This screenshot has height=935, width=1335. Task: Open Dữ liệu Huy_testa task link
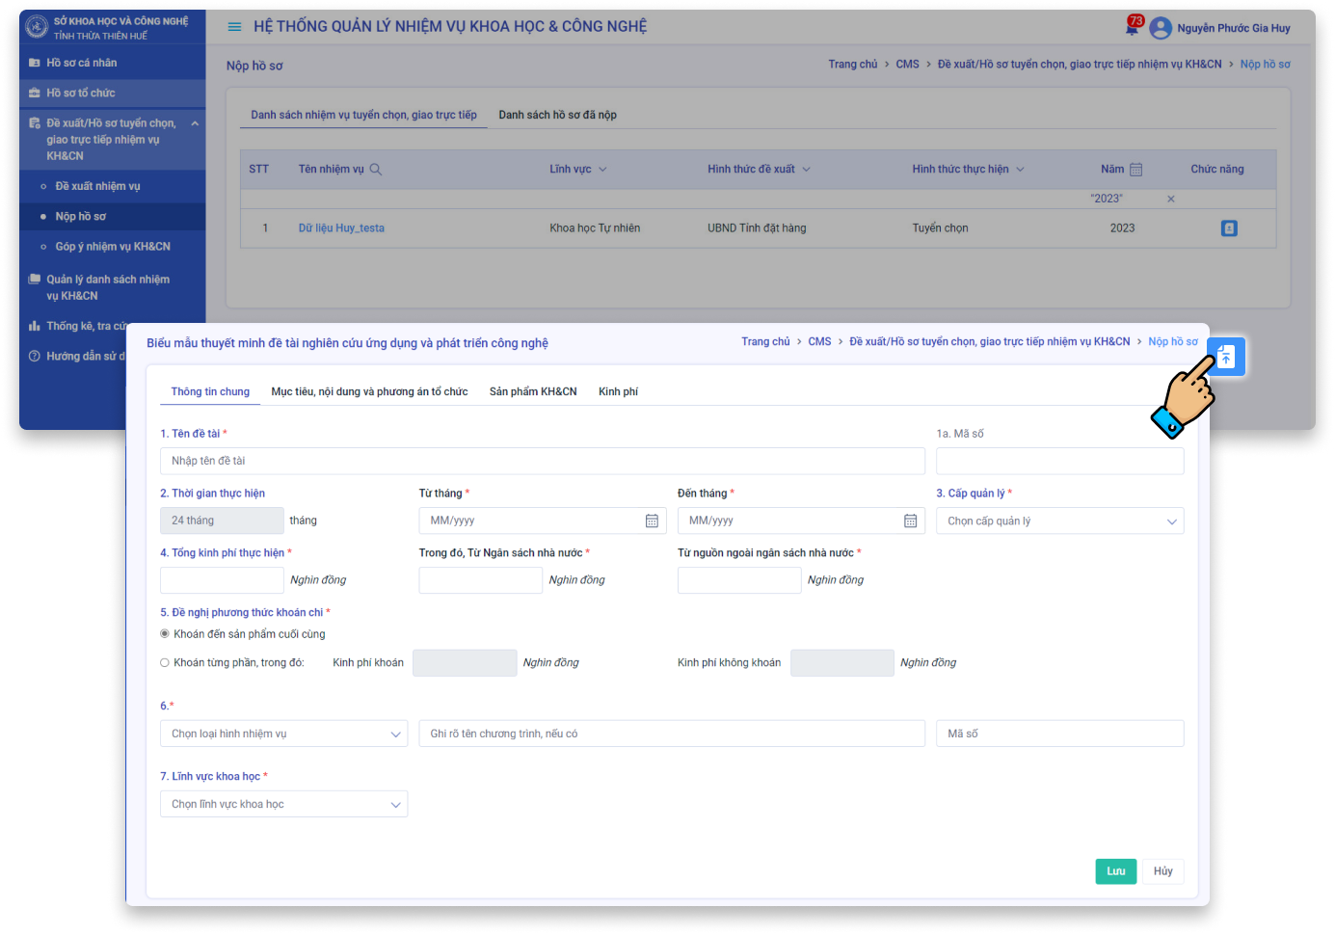click(x=341, y=228)
